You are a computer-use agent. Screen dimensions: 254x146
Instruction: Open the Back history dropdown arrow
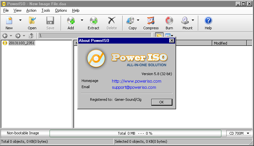click(11, 36)
